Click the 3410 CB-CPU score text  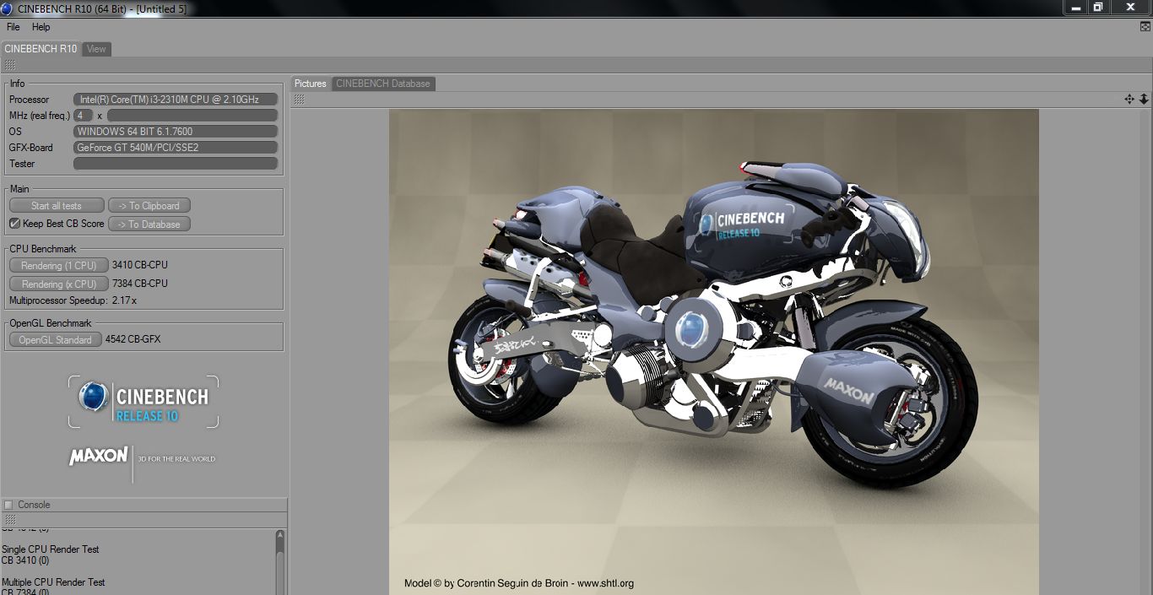pos(140,265)
